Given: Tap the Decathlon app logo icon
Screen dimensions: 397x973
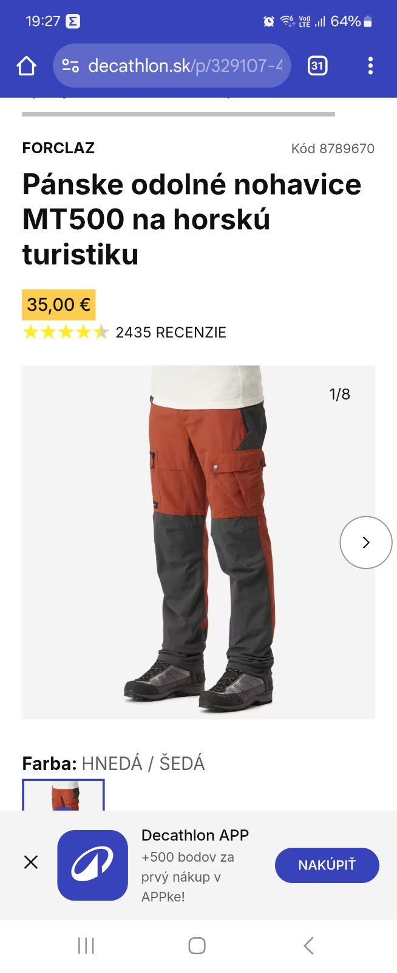Looking at the screenshot, I should click(93, 865).
